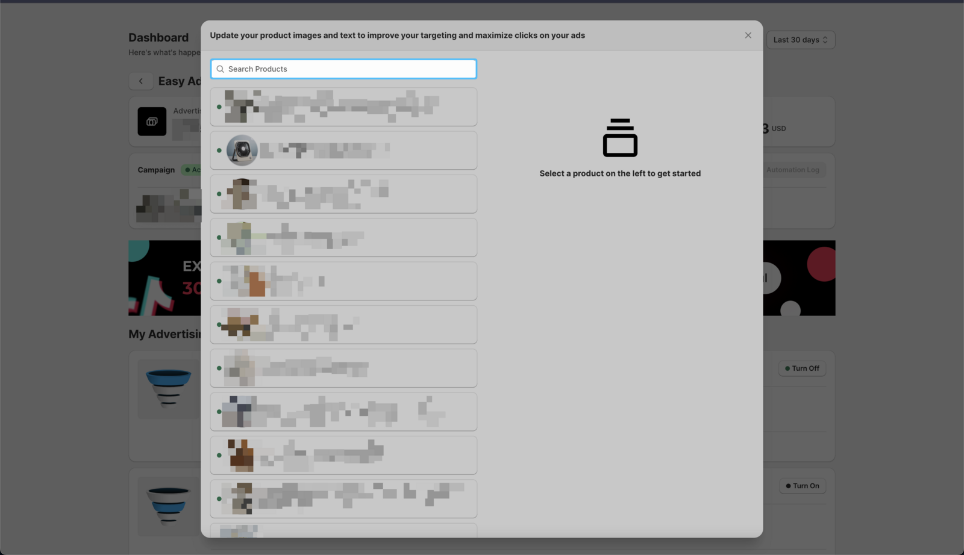964x555 pixels.
Task: Click the Dashboard heading
Action: (158, 37)
